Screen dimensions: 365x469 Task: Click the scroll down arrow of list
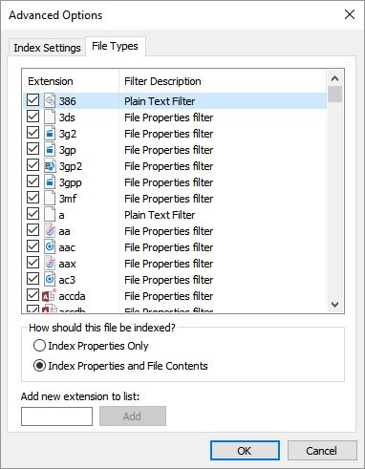pos(334,304)
